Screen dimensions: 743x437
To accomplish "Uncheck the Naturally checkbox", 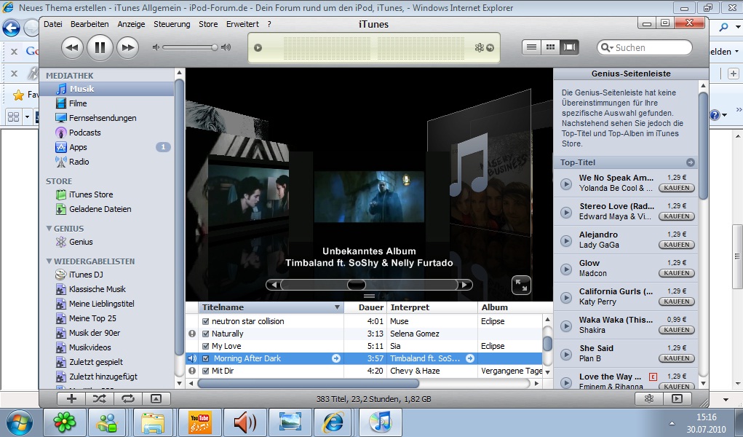I will pyautogui.click(x=206, y=334).
